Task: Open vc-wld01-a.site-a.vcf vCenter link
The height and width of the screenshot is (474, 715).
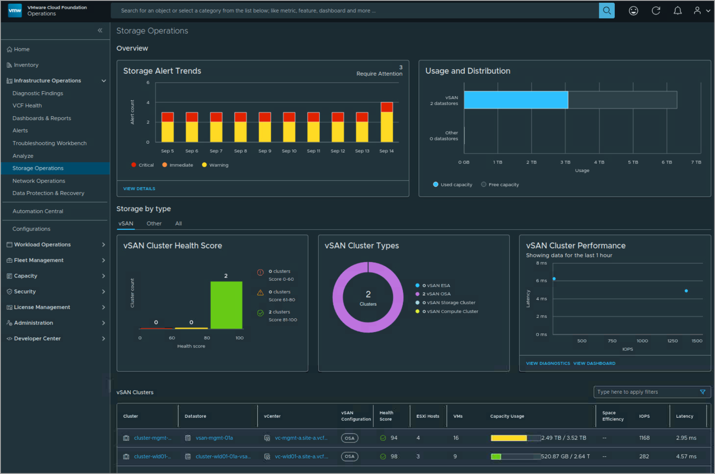Action: point(301,457)
